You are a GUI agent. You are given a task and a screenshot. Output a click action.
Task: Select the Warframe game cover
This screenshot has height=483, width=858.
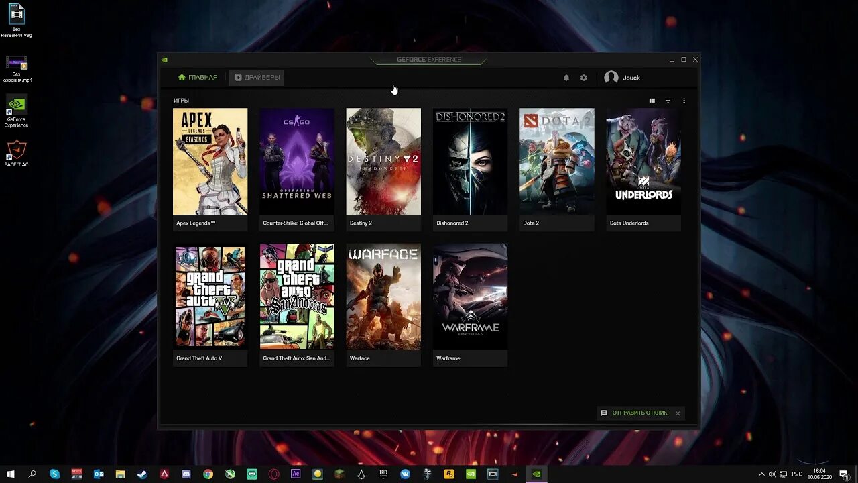click(470, 297)
